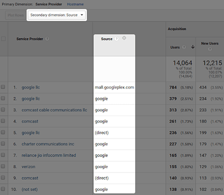Check row 8 verizon checkbox
The width and height of the screenshot is (224, 195).
(x=3, y=166)
